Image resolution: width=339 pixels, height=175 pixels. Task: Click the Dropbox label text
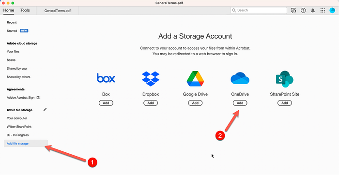[151, 94]
